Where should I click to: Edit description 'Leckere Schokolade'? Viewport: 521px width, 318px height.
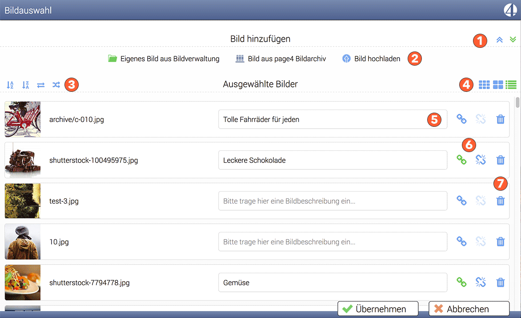point(333,160)
